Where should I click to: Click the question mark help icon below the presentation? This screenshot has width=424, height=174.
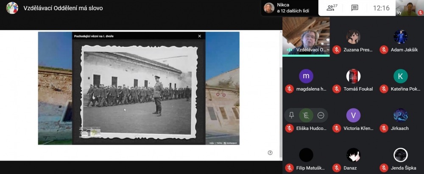click(x=270, y=153)
